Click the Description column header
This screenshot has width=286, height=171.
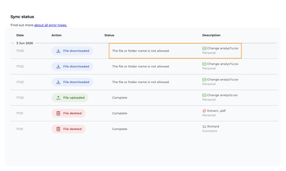211,35
